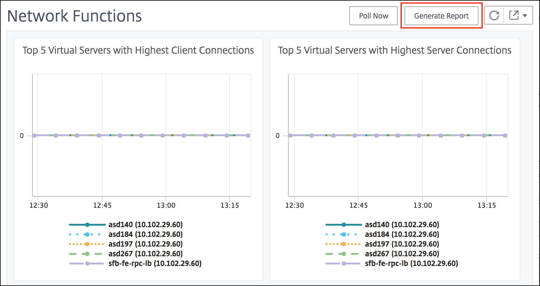Click the 0 y-axis label in Client Connections chart

coord(22,136)
